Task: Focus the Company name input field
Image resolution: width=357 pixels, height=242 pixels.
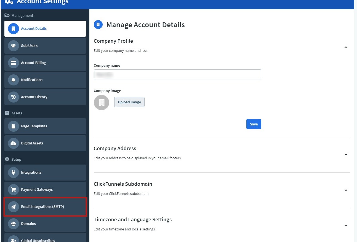Action: click(177, 74)
